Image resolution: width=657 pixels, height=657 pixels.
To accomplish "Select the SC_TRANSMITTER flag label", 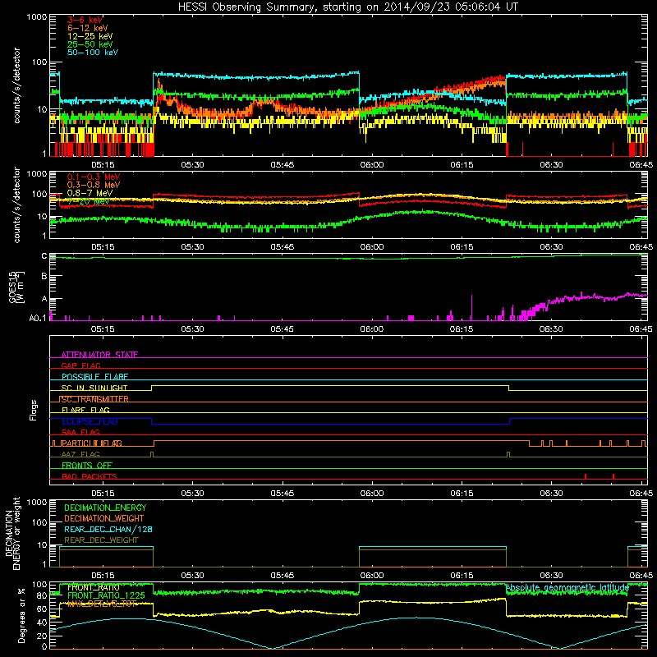I will pyautogui.click(x=94, y=399).
